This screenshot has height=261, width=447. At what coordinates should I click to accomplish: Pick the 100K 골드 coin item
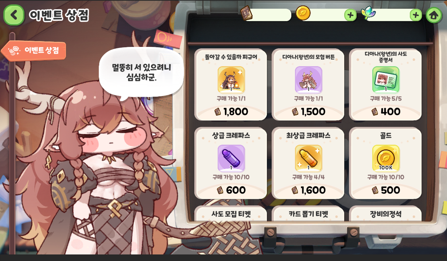[386, 158]
